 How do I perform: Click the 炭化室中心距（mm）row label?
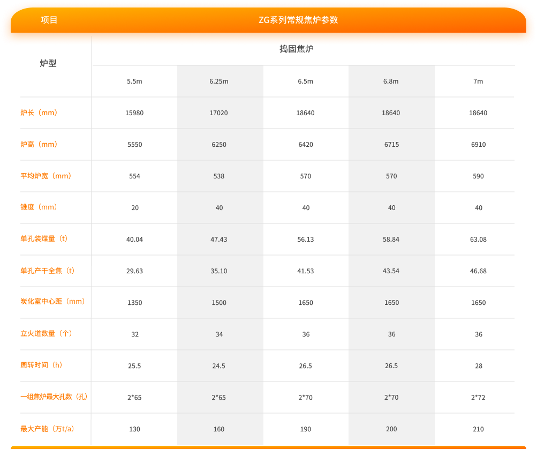(53, 302)
